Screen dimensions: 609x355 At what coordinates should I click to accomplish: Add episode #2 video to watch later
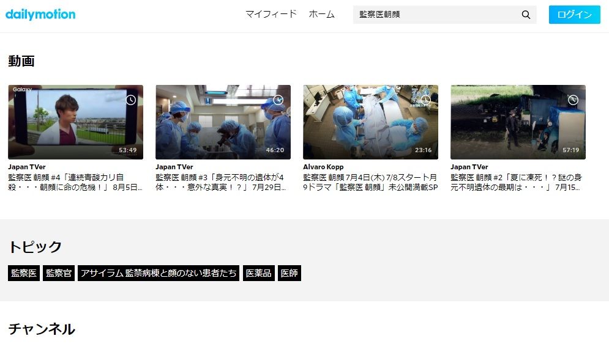point(573,100)
